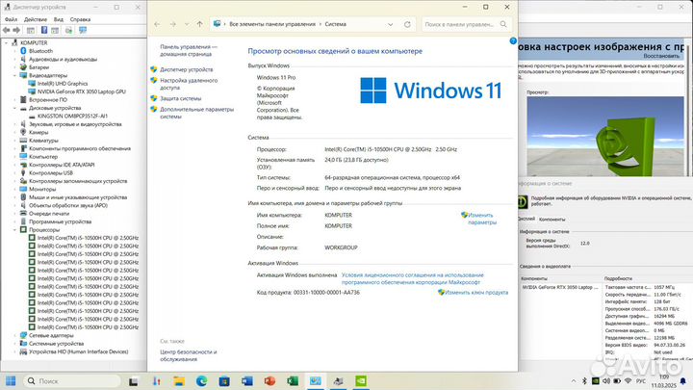Click the back arrow in Device Manager toolbar
Image resolution: width=693 pixels, height=390 pixels.
coord(6,30)
